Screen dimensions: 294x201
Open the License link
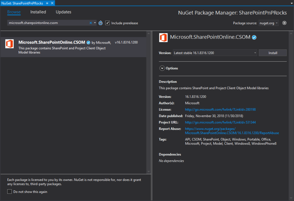pos(220,110)
